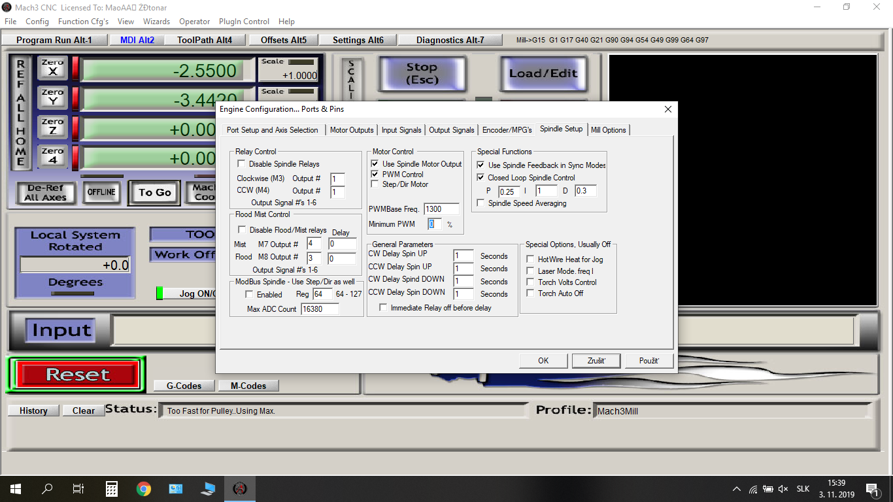Open the Config menu
The height and width of the screenshot is (502, 893).
coord(37,22)
